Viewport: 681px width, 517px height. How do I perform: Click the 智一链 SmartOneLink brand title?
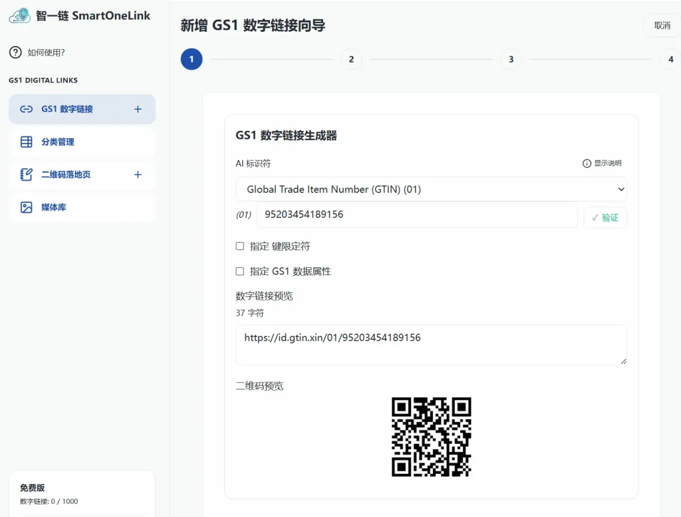pyautogui.click(x=93, y=16)
